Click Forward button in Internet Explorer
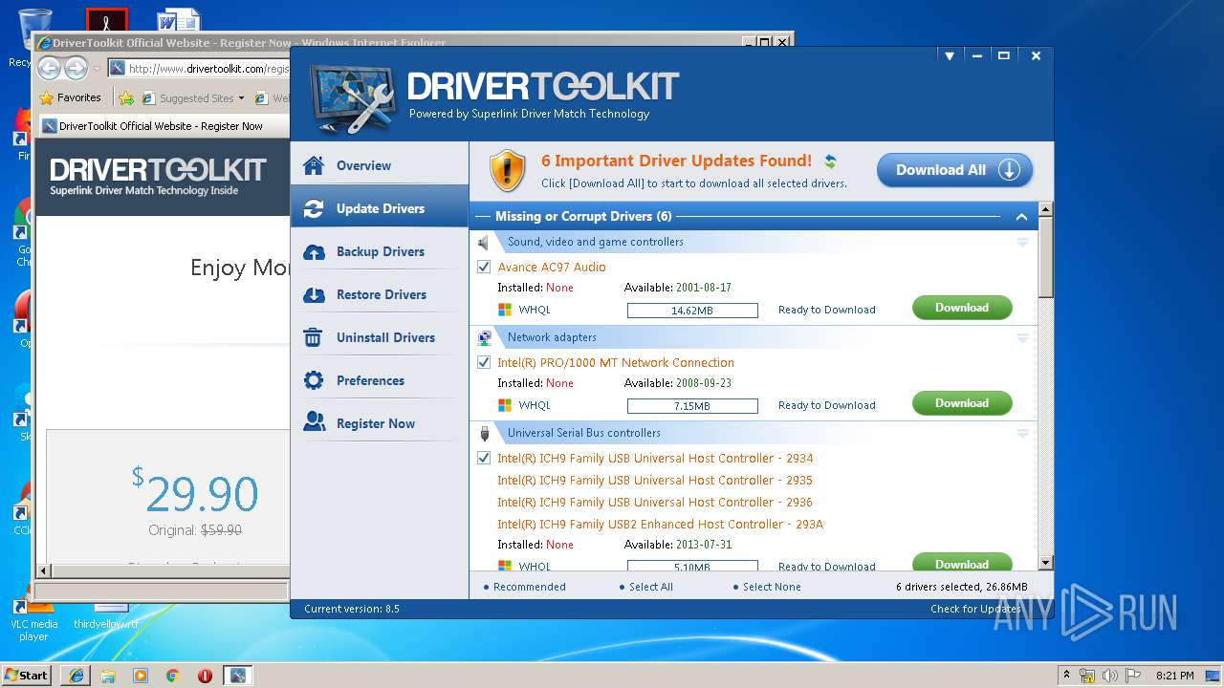 pyautogui.click(x=76, y=68)
